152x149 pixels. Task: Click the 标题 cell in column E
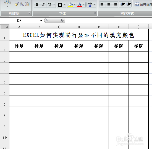(x=99, y=46)
